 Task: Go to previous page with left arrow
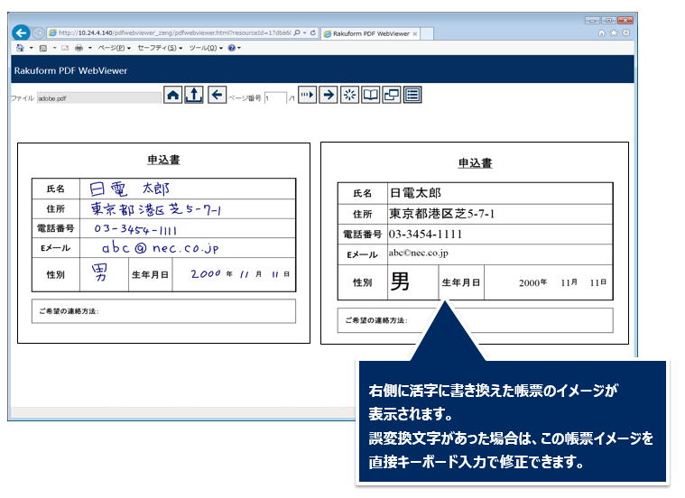(x=217, y=95)
